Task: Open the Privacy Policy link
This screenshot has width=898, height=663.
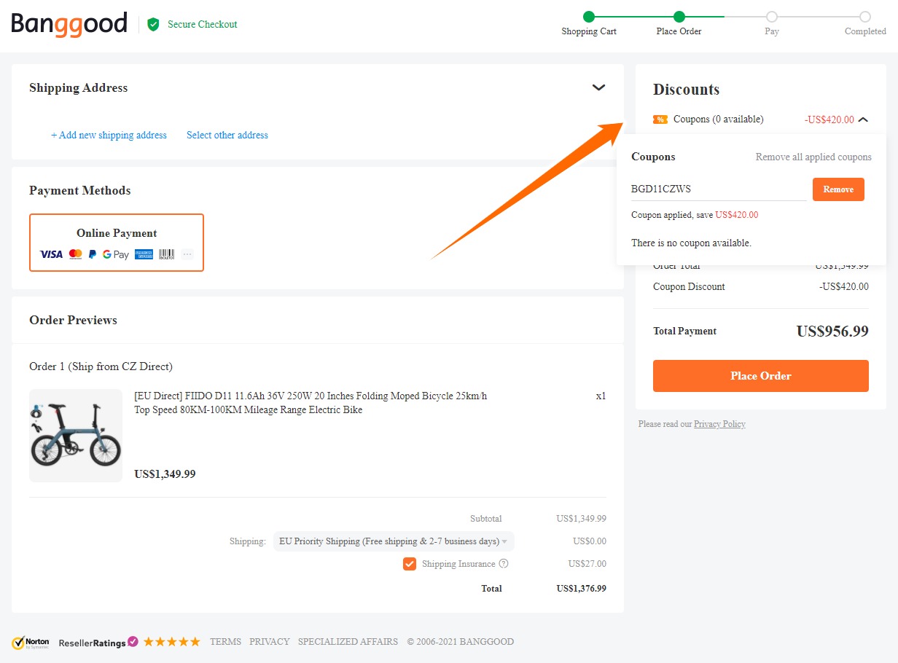Action: (x=719, y=424)
